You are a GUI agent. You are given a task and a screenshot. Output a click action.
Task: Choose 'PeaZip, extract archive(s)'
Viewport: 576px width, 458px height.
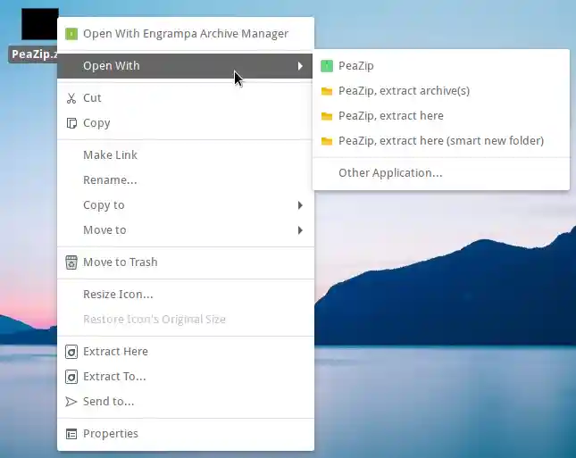441,91
